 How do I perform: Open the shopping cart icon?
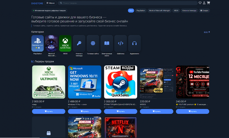click(x=208, y=3)
